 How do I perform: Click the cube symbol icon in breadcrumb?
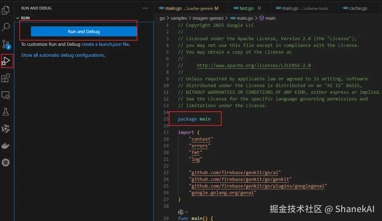261,18
